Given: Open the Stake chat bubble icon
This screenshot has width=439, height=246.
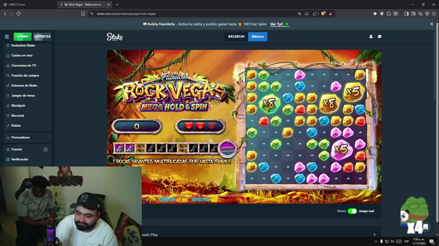Looking at the screenshot, I should click(x=380, y=37).
